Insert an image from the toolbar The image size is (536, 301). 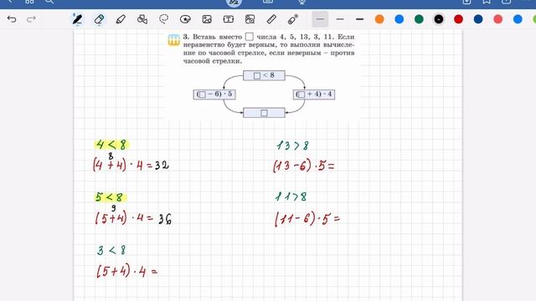tap(207, 19)
